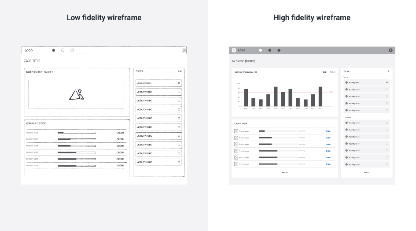Click last product thumbnail in Low in stock
416x231 pixels.
(236, 164)
